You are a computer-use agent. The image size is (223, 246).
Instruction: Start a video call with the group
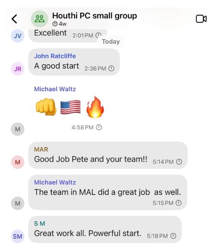point(201,19)
